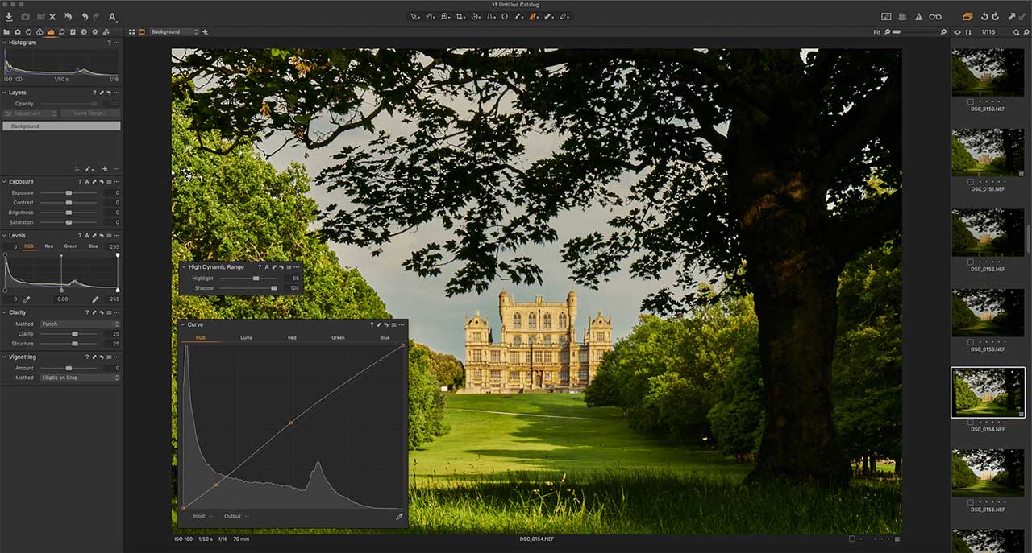This screenshot has height=553, width=1032.
Task: Click the Auto adjust A in Exposure panel
Action: [87, 182]
